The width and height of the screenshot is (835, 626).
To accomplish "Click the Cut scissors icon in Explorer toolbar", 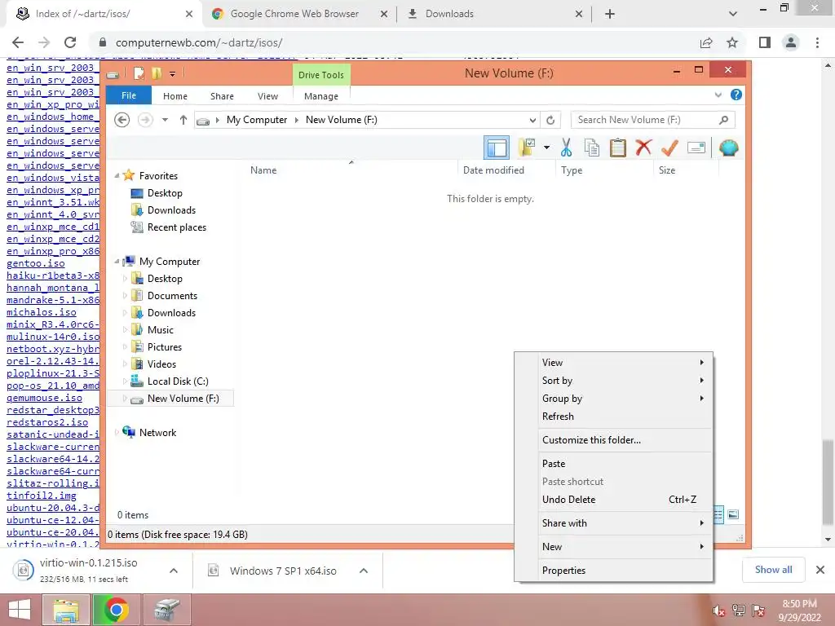I will pyautogui.click(x=566, y=148).
